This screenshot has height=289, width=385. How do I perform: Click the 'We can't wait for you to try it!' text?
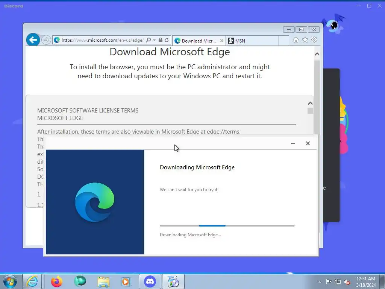(189, 190)
